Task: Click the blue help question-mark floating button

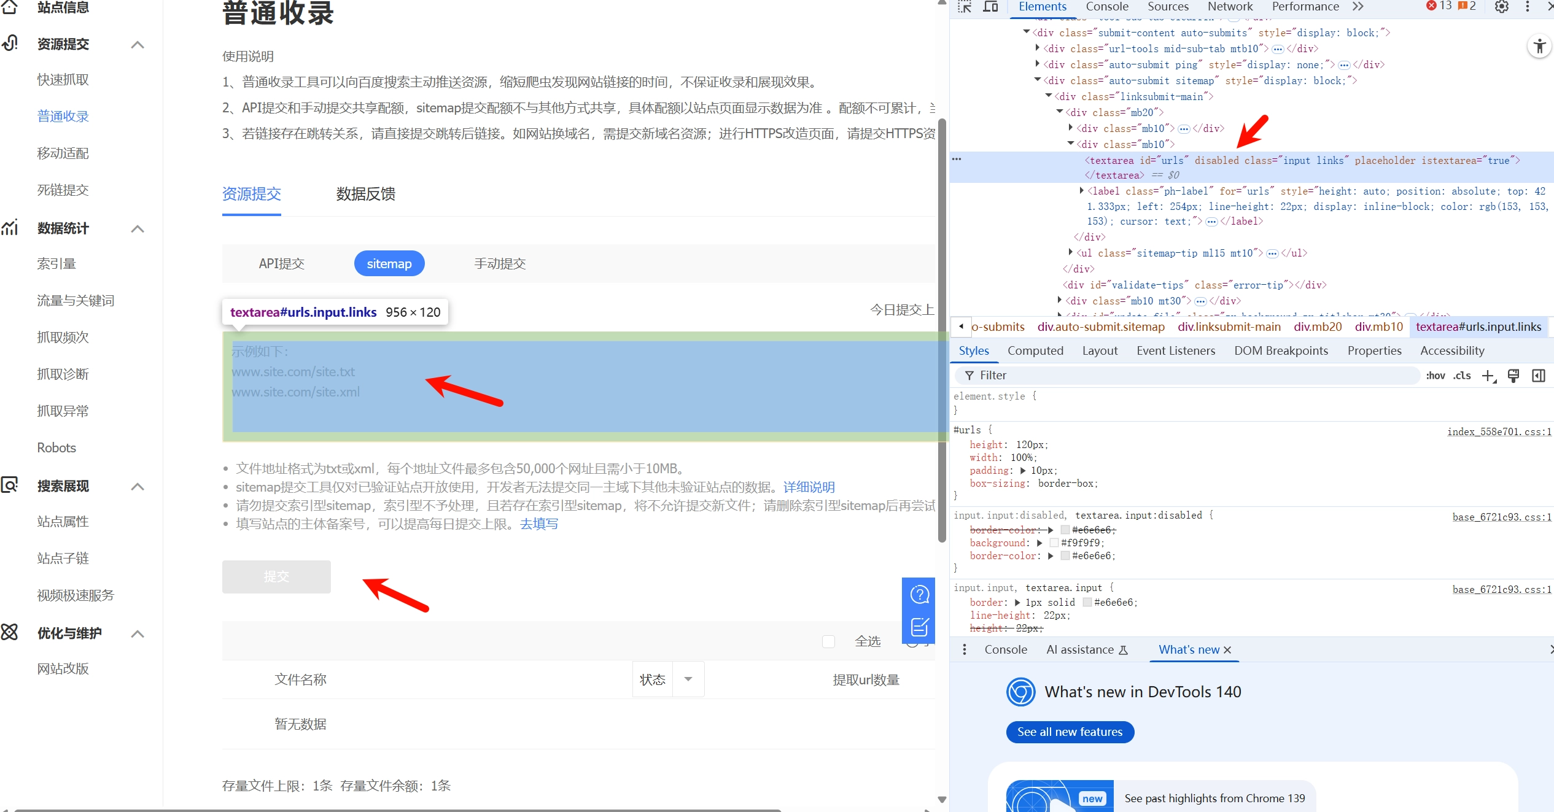Action: tap(919, 594)
